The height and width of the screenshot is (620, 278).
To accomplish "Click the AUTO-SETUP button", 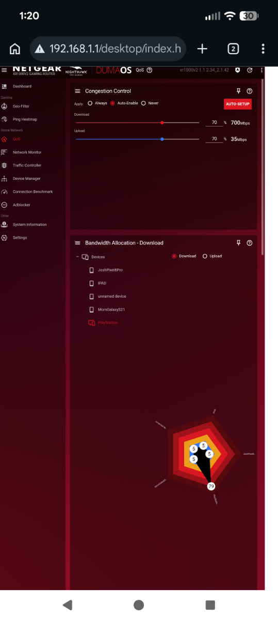I will 238,104.
